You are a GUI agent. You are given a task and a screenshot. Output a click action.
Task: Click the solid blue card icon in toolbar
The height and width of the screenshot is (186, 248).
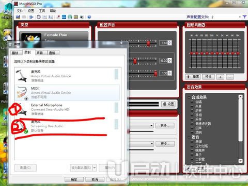64,17
